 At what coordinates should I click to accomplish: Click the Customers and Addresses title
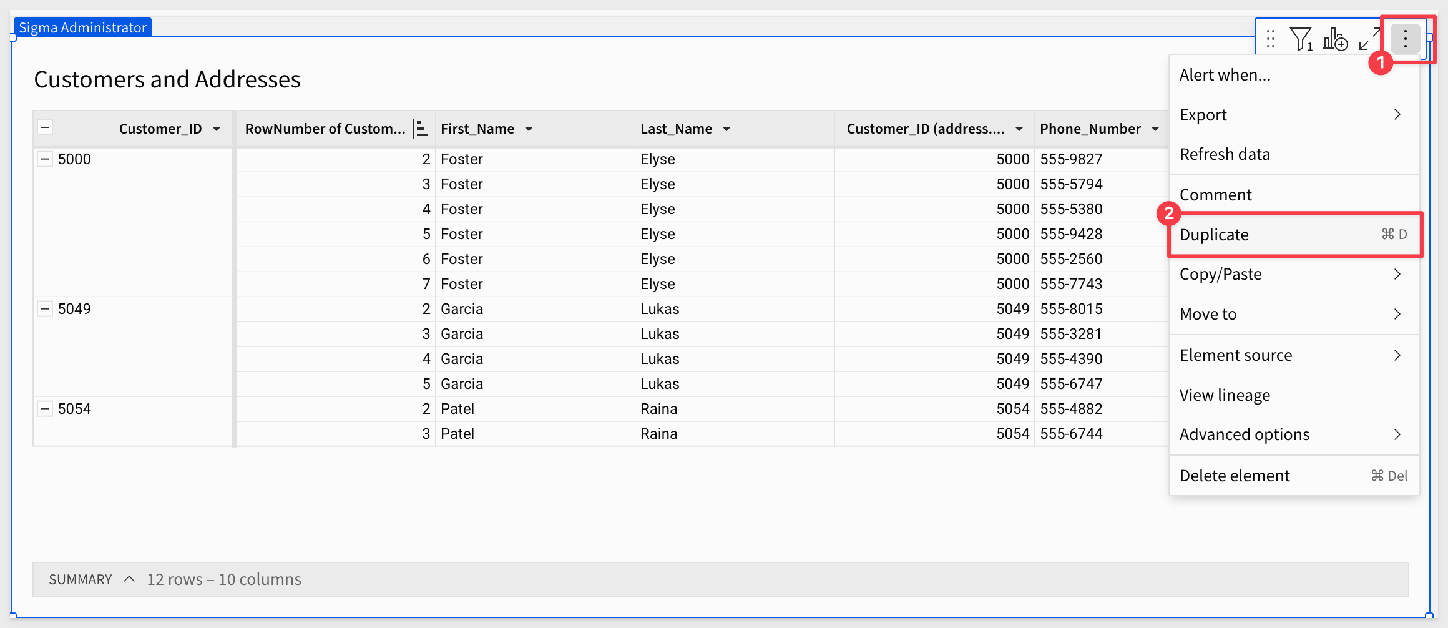point(167,79)
